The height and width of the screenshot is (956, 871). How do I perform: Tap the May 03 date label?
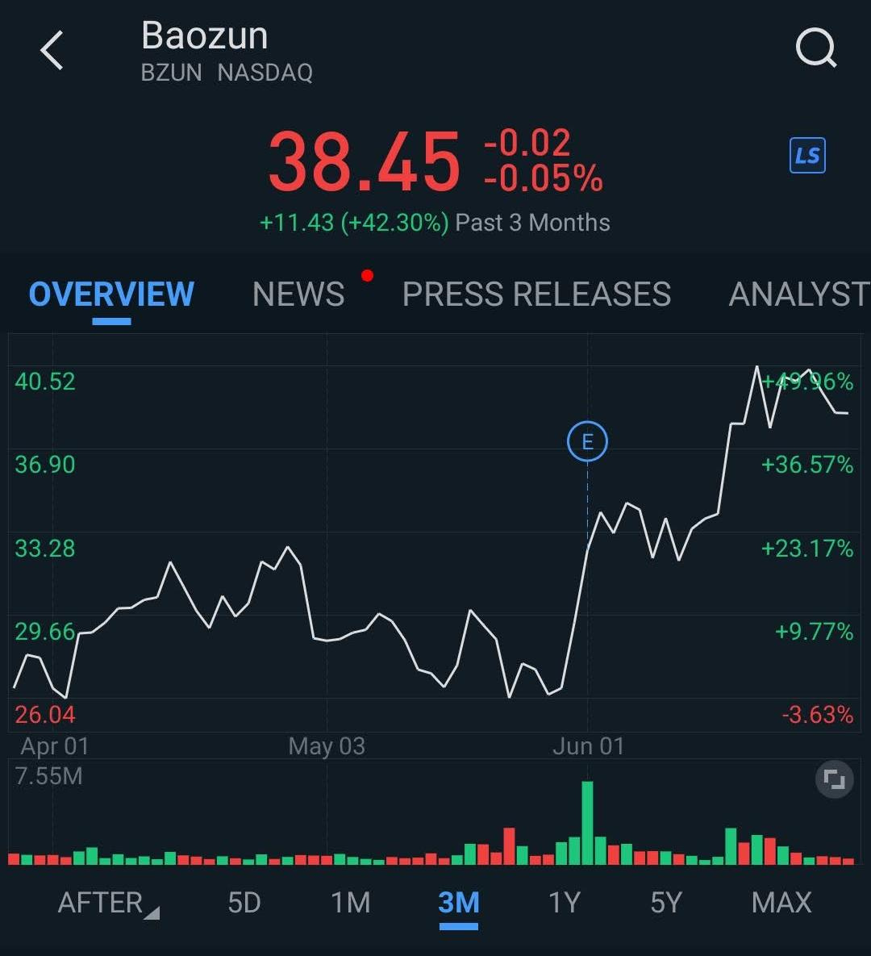point(327,746)
